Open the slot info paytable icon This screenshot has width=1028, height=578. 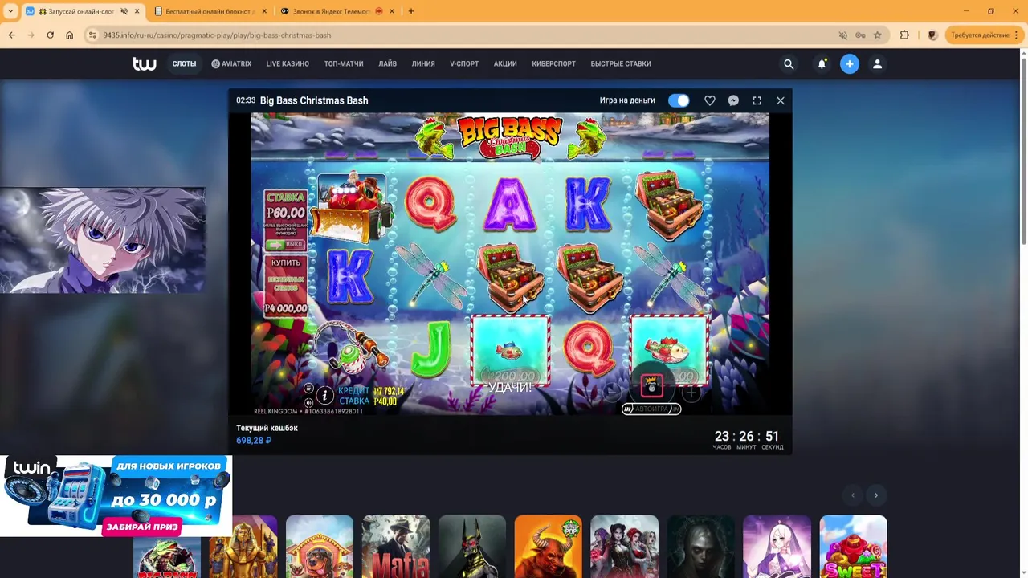324,395
